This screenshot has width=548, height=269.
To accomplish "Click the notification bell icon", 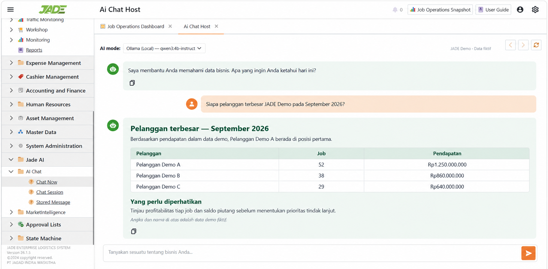I will tap(395, 10).
